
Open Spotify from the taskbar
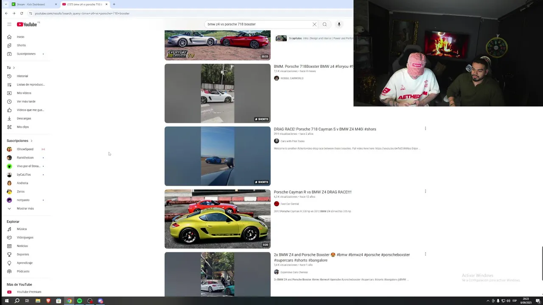[x=79, y=301]
